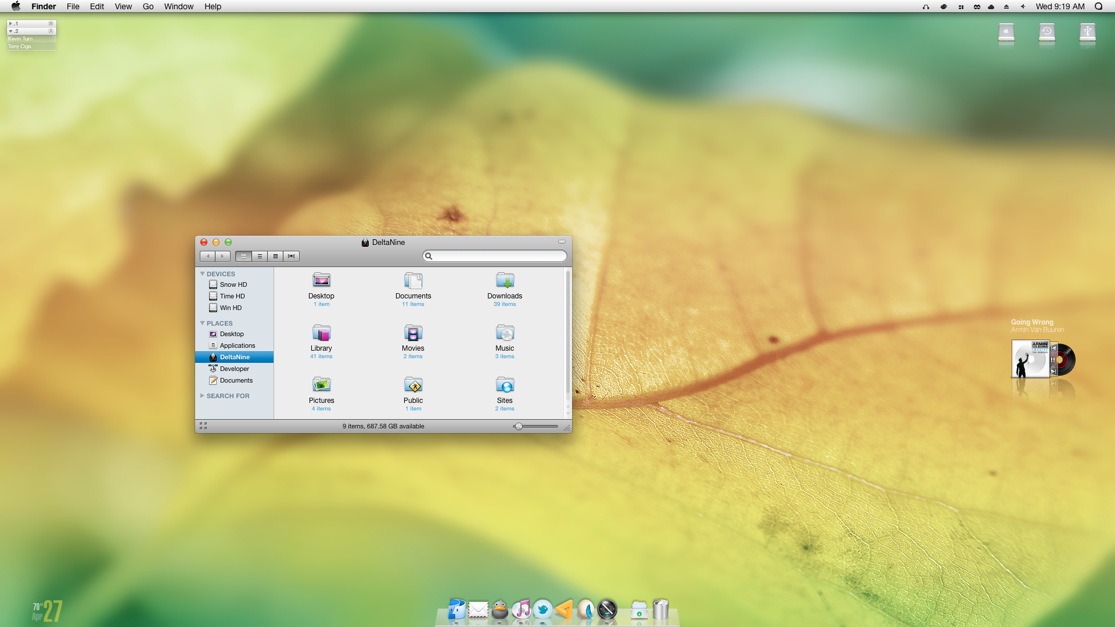Viewport: 1115px width, 627px height.
Task: Open the File menu
Action: coord(73,6)
